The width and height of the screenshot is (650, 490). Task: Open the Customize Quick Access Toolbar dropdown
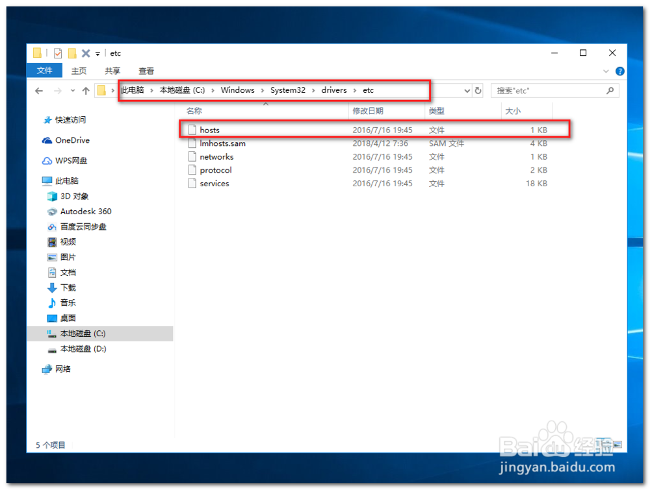tap(98, 54)
